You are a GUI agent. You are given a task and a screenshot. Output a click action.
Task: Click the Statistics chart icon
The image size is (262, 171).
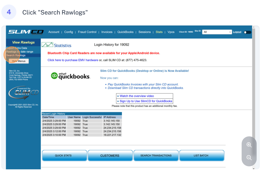click(47, 45)
